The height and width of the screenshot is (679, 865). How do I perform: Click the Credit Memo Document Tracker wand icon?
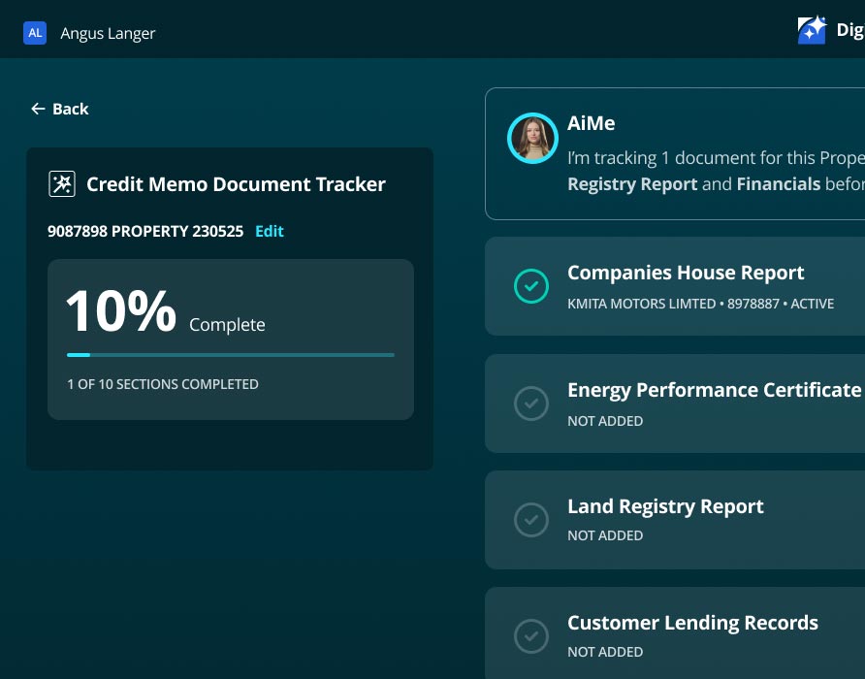click(62, 184)
